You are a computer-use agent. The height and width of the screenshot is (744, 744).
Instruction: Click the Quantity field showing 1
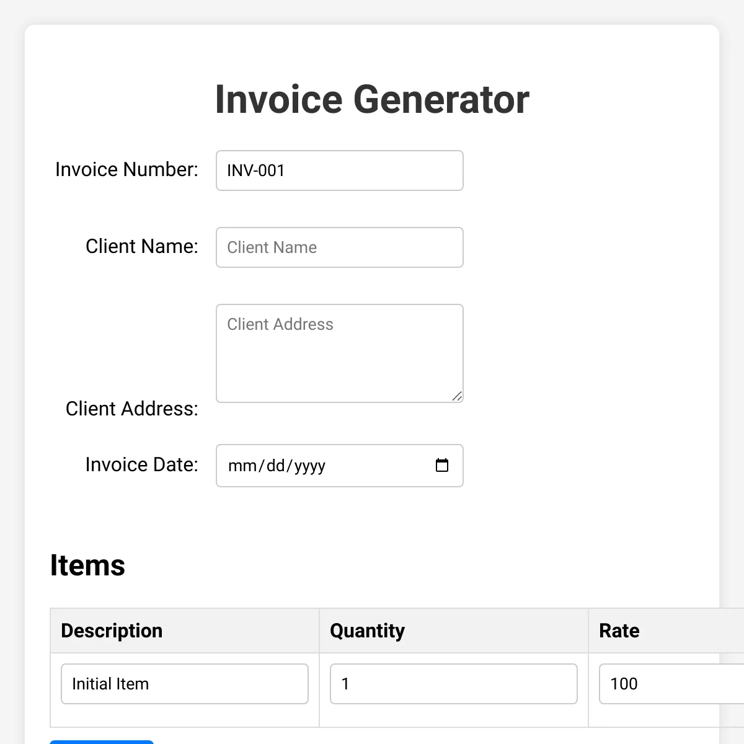[x=454, y=684]
